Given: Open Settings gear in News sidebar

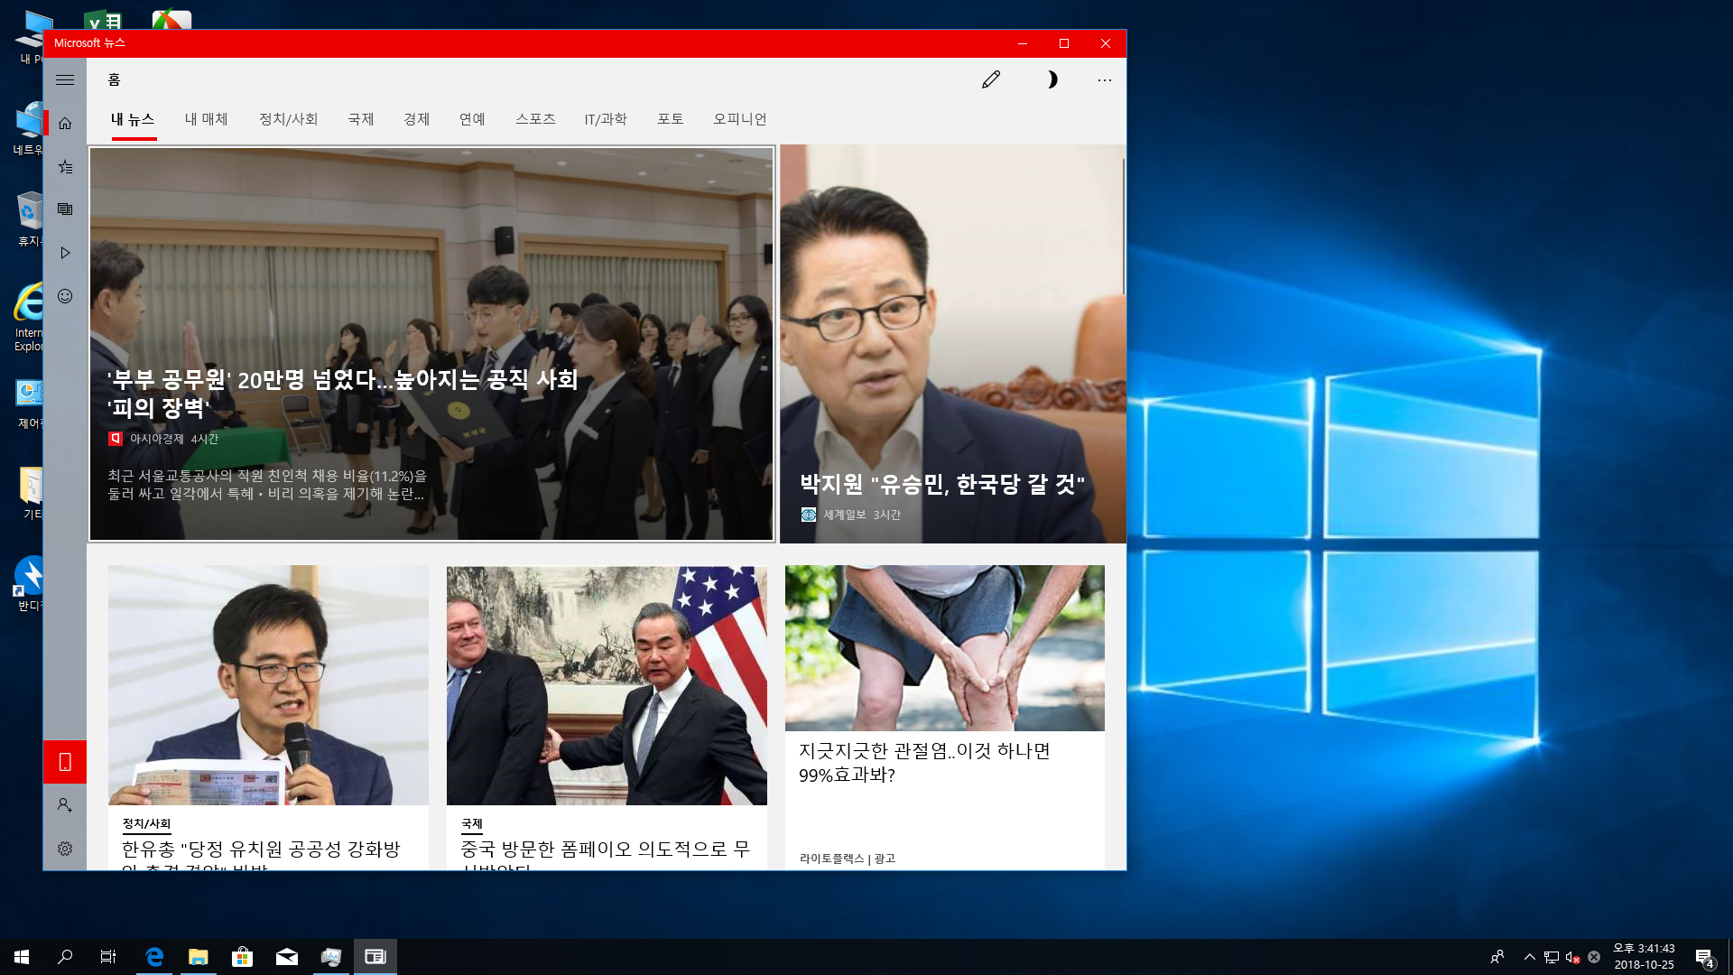Looking at the screenshot, I should coord(65,849).
